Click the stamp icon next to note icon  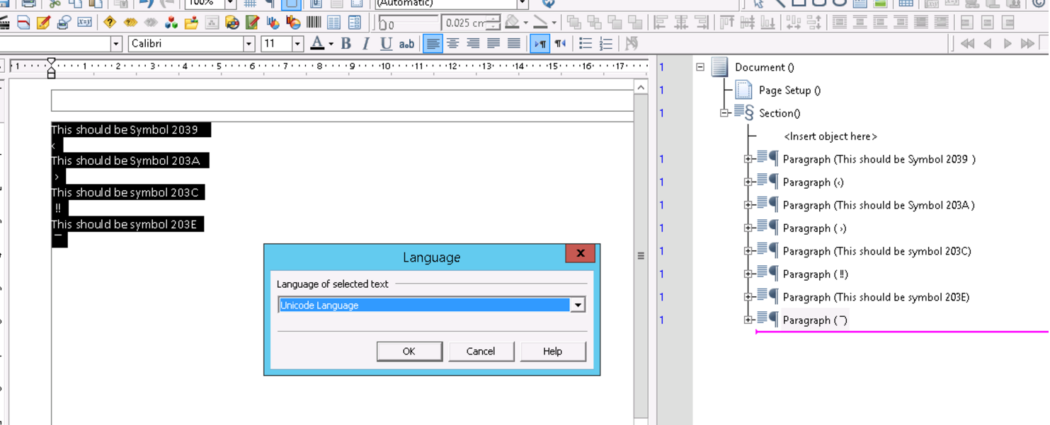pos(64,23)
